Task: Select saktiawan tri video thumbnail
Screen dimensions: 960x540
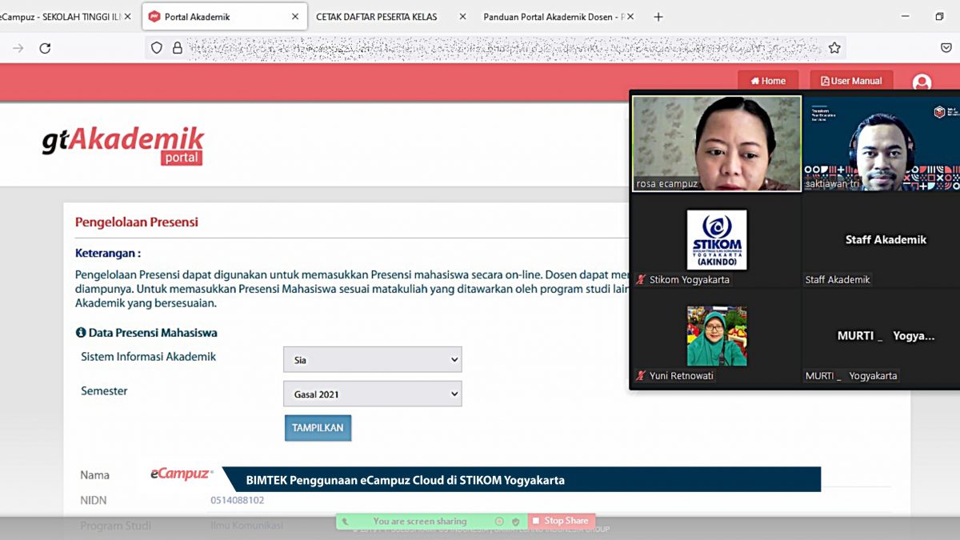Action: (x=882, y=144)
